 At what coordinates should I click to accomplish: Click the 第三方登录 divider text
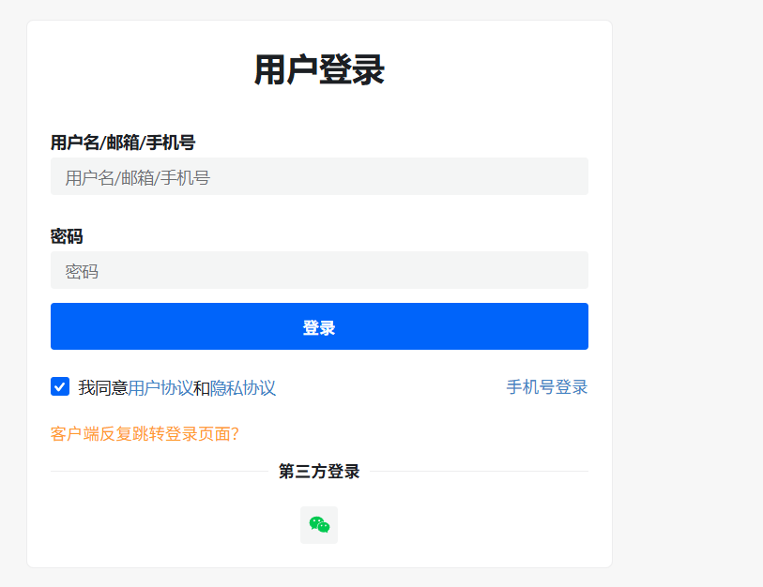coord(319,472)
